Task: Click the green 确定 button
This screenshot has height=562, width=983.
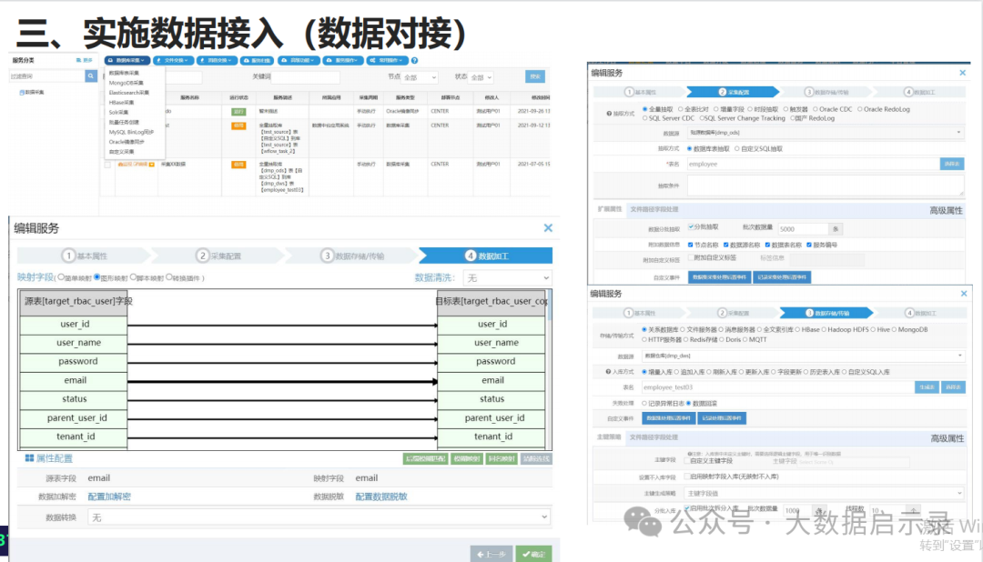Action: pyautogui.click(x=533, y=555)
